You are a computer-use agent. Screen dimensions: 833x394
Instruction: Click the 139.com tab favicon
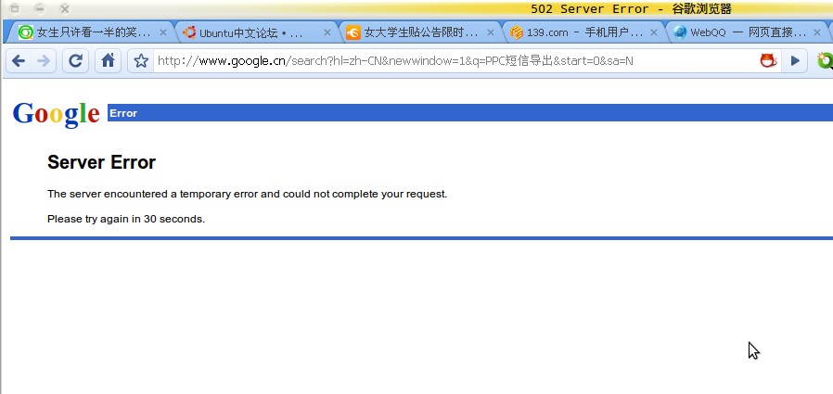[517, 33]
